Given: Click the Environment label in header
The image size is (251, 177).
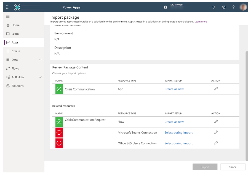Looking at the screenshot, I should [x=177, y=5].
